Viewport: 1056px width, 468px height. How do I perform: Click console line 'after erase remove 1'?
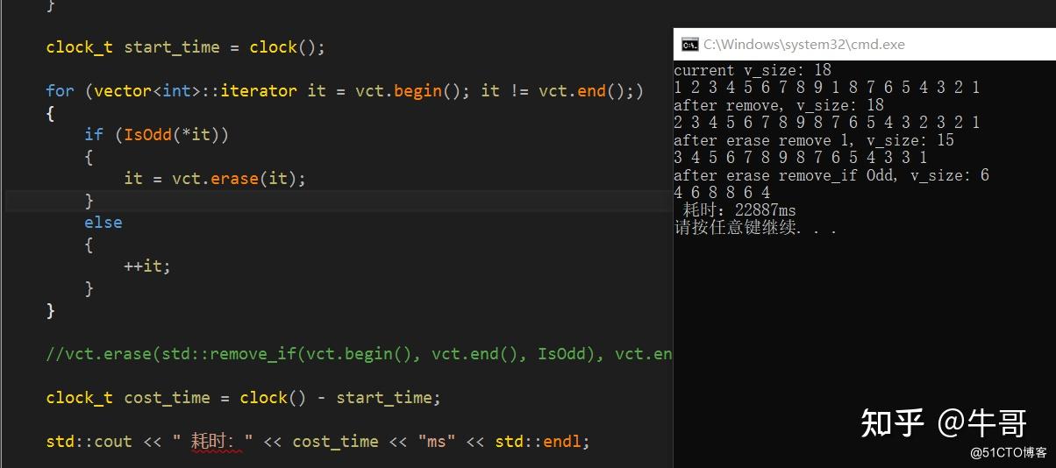point(814,140)
